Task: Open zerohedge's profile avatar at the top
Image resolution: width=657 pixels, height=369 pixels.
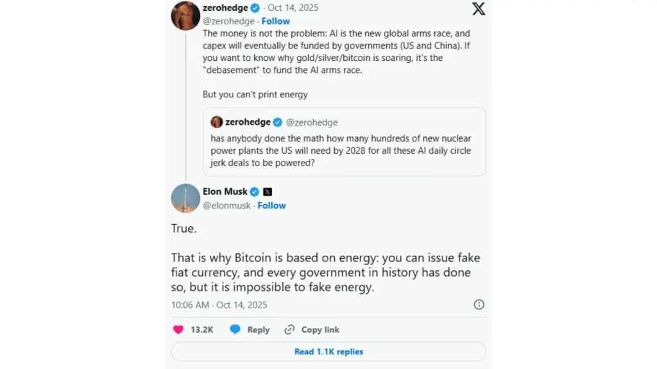Action: click(x=185, y=15)
